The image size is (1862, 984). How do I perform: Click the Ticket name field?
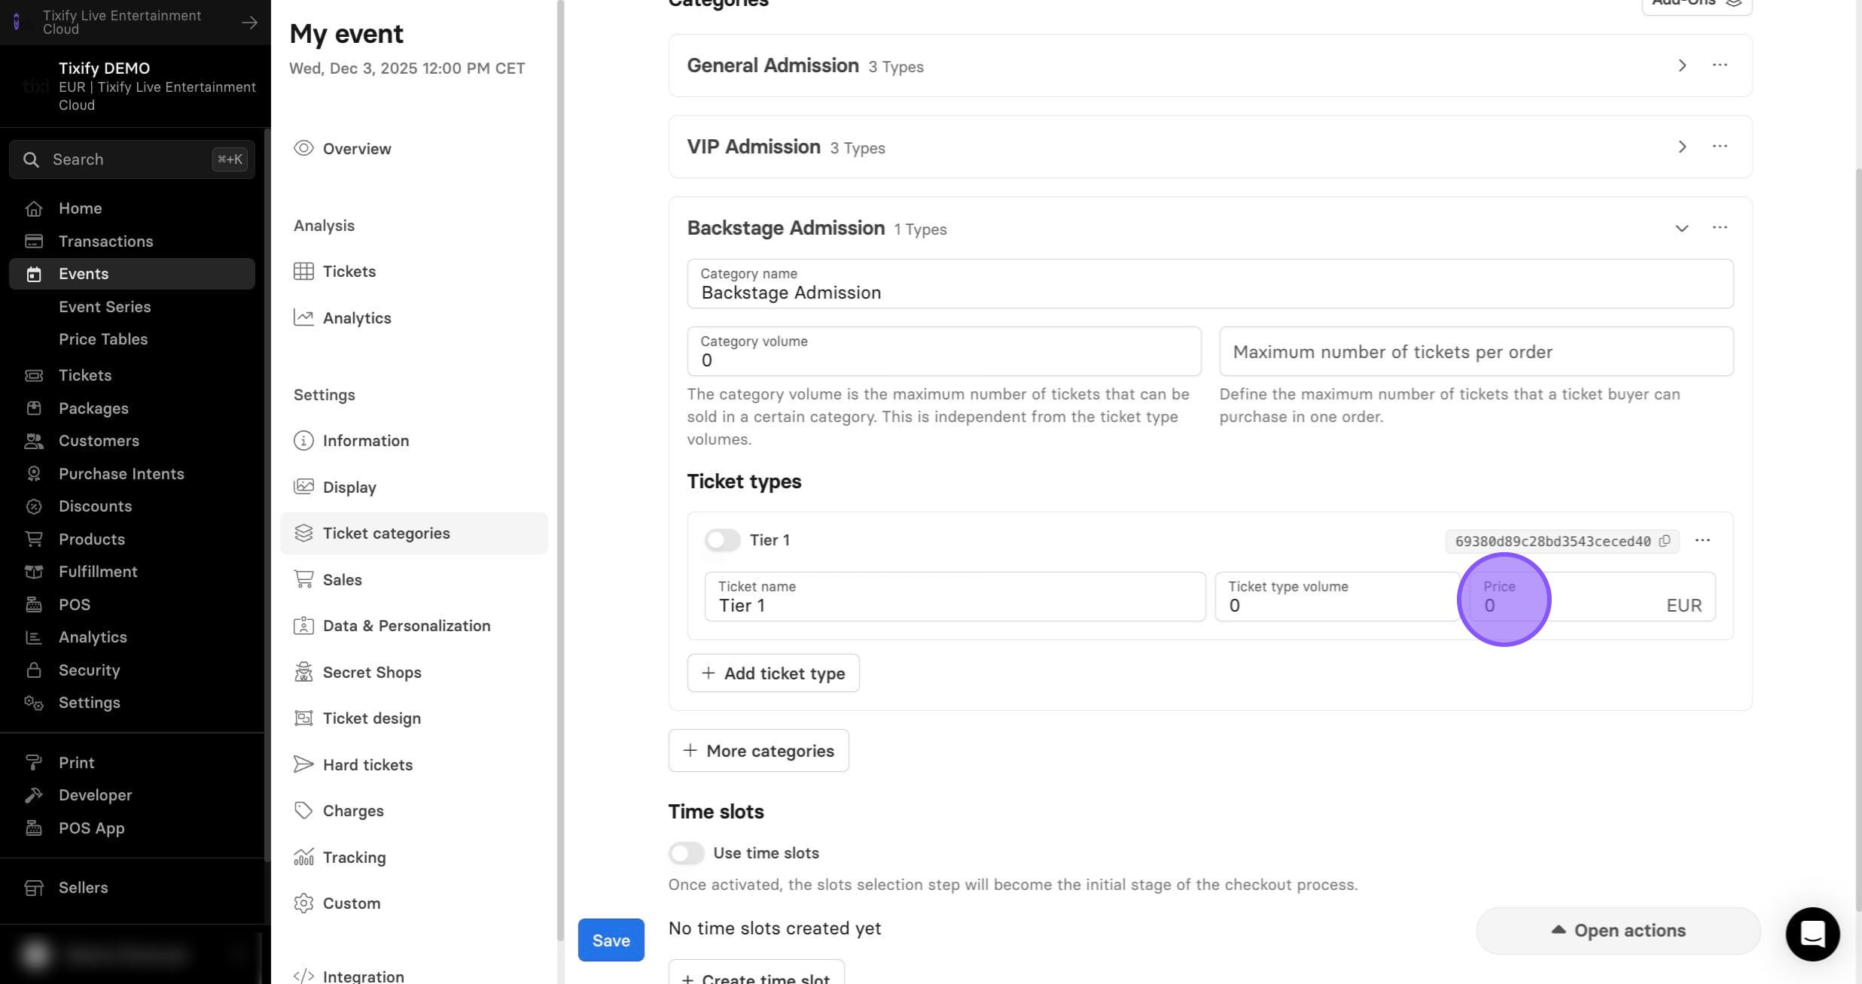pyautogui.click(x=955, y=597)
